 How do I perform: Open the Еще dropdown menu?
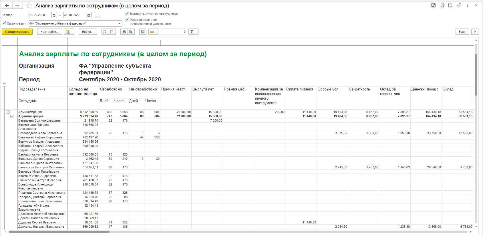462,32
